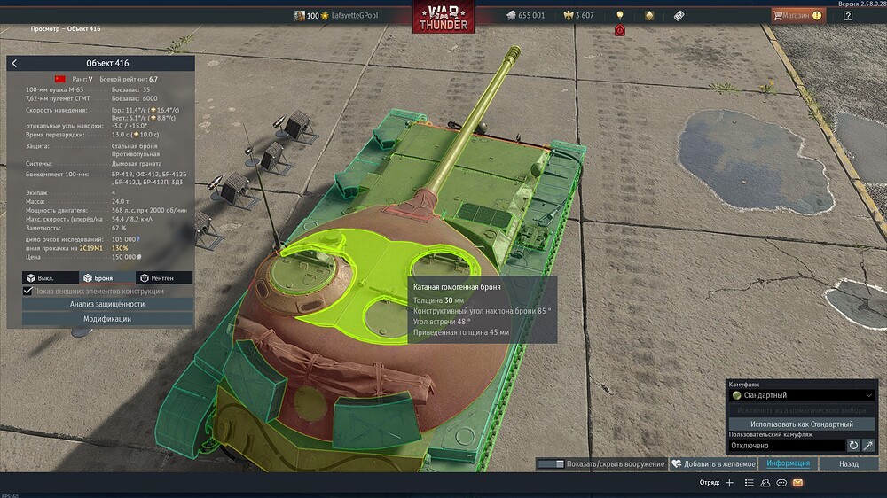The image size is (887, 498).
Task: Click Использовать как Стандартный button
Action: point(802,424)
